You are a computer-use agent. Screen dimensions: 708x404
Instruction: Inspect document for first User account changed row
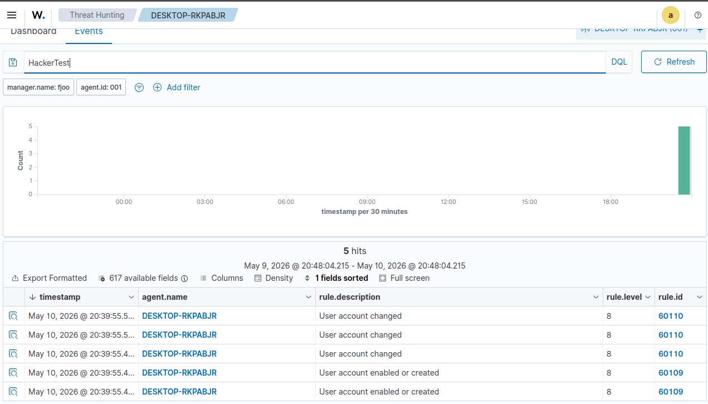coord(13,316)
